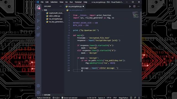Image resolution: width=177 pixels, height=99 pixels.
Task: Change encoding via UTF-8
Action: 109,98
